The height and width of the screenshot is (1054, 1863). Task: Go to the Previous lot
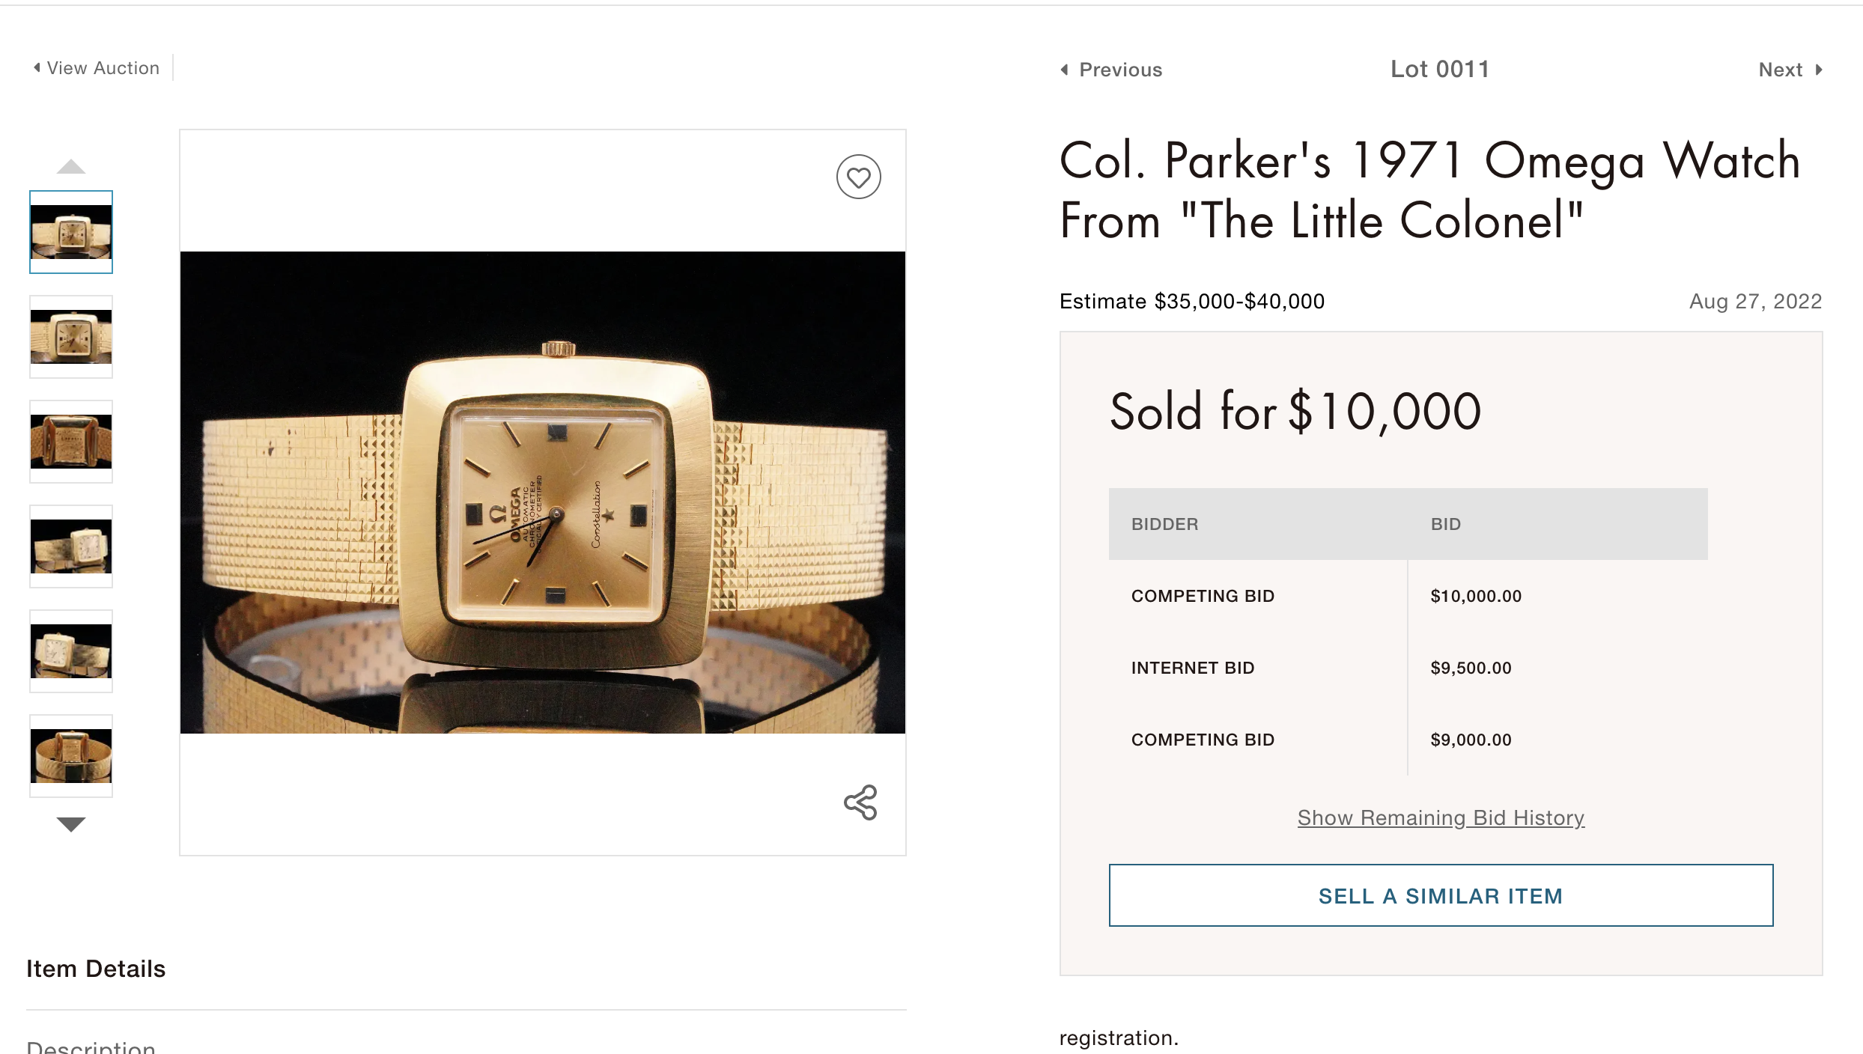[x=1111, y=70]
